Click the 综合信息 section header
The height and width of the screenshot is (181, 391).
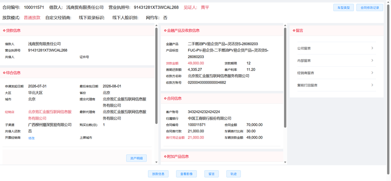(77, 73)
